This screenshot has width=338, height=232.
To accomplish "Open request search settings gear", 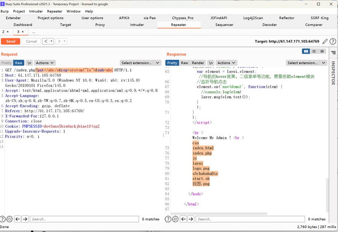I will tap(9, 219).
